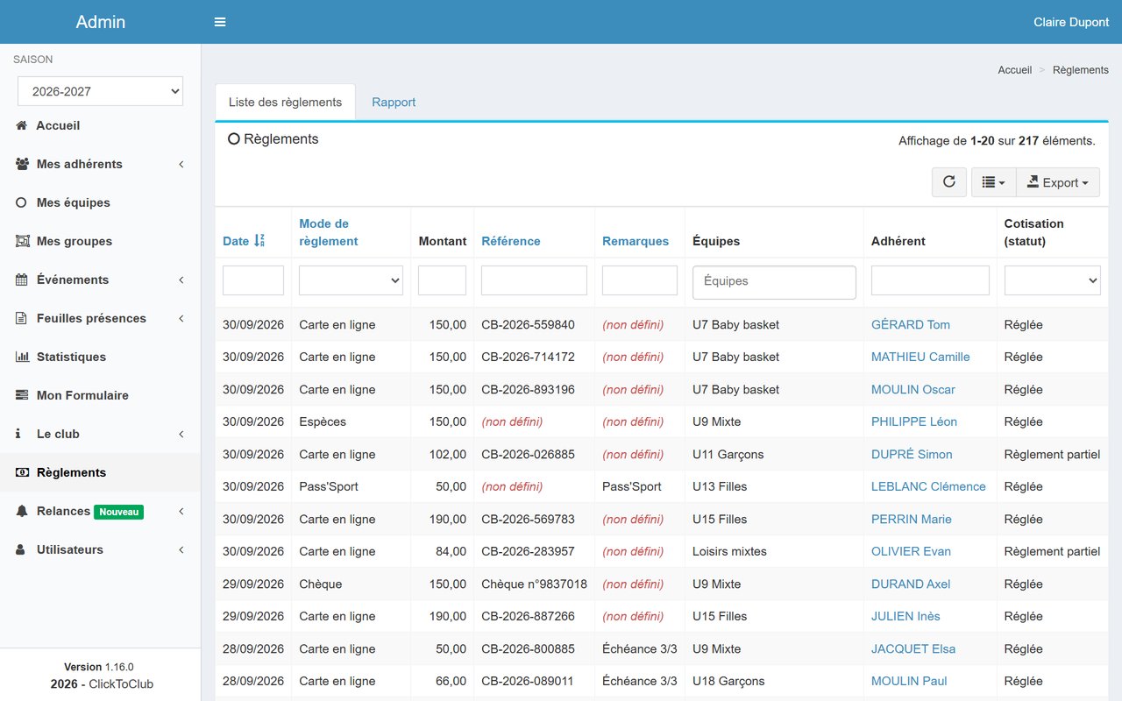Open the Mode de règlement filter dropdown
1122x701 pixels.
[x=351, y=280]
